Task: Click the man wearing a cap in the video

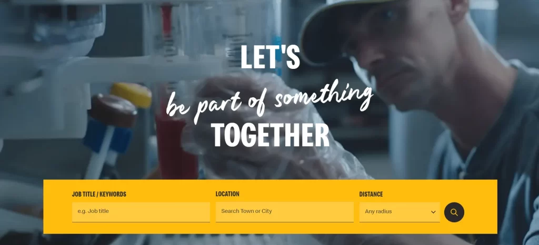Action: click(x=430, y=86)
